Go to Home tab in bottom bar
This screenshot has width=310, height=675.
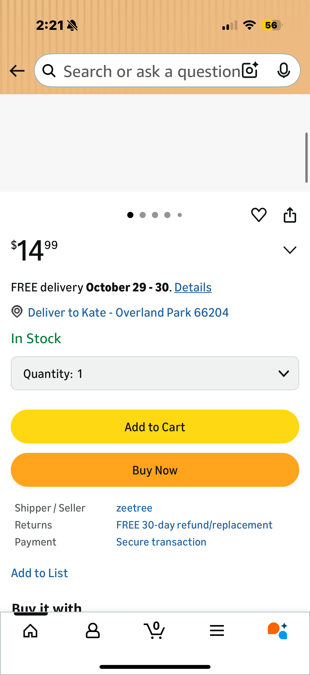pos(31,630)
